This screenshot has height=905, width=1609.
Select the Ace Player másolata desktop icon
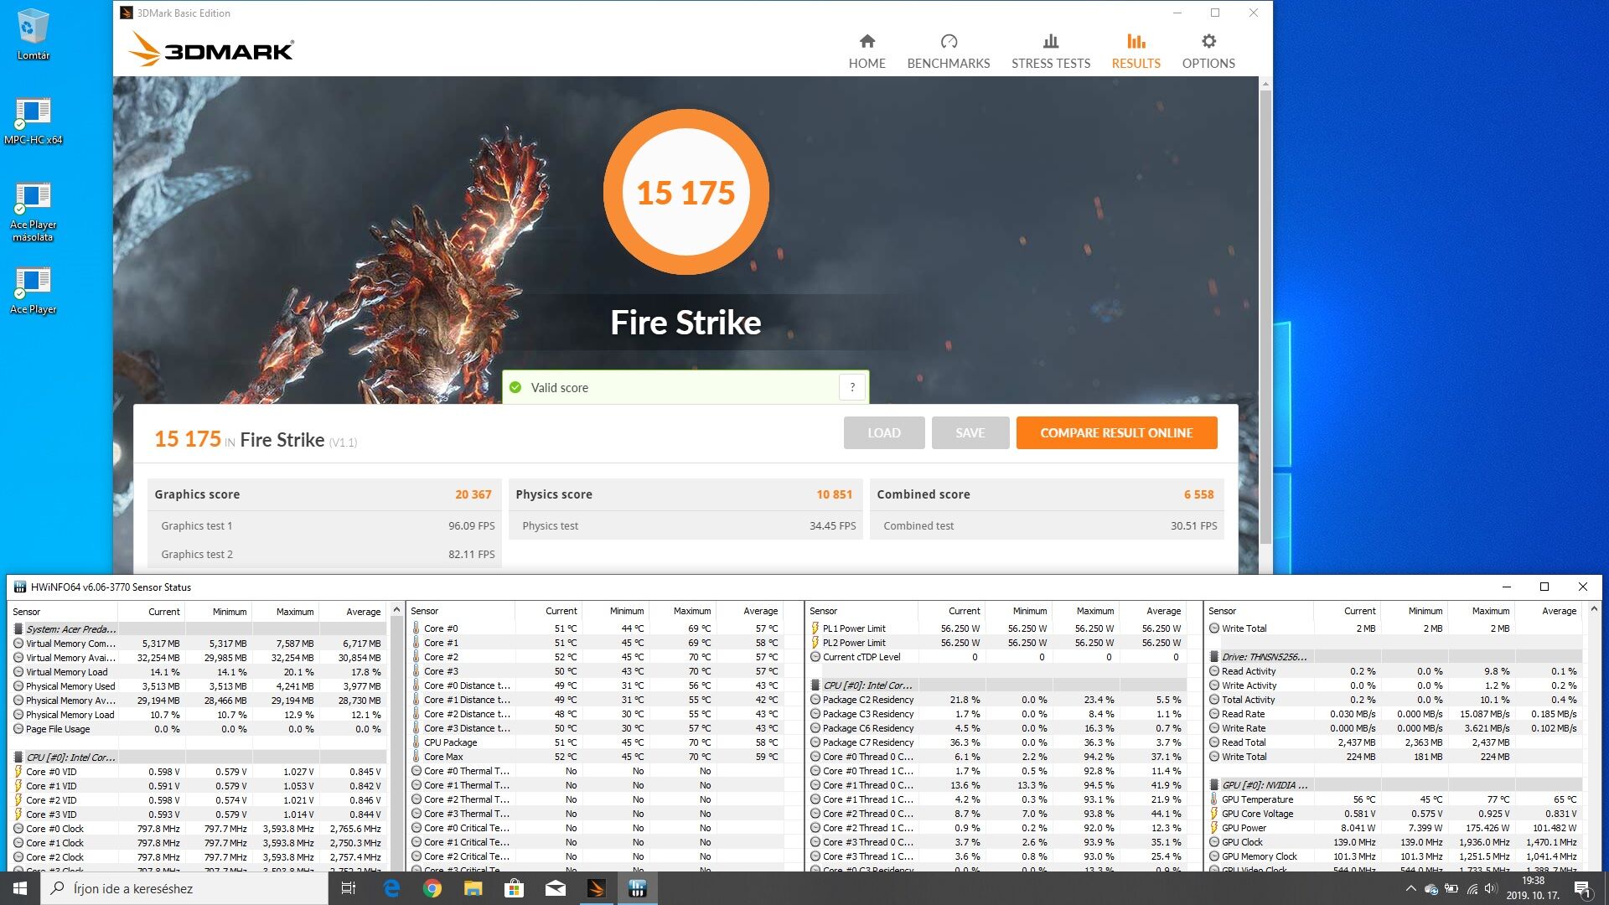coord(33,211)
